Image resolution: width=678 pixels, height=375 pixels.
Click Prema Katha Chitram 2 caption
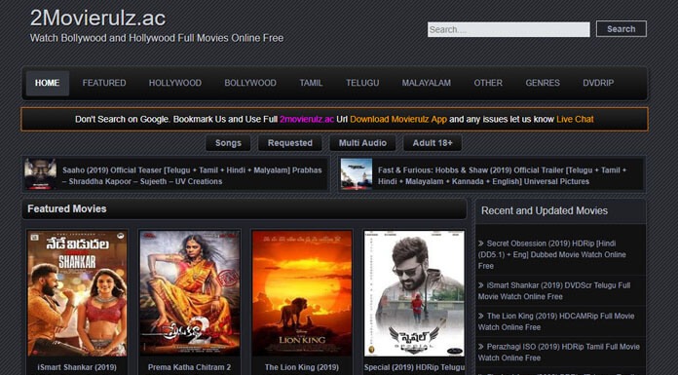[189, 367]
